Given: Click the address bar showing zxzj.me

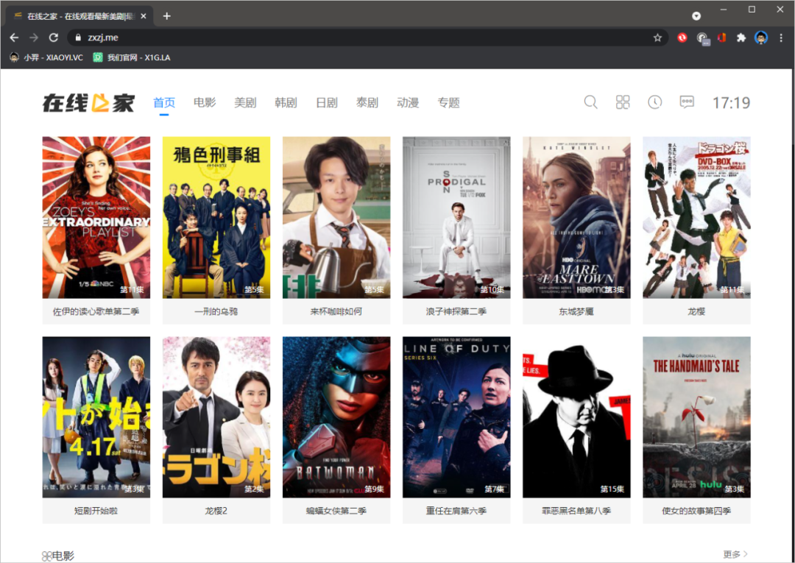Looking at the screenshot, I should click(x=367, y=38).
